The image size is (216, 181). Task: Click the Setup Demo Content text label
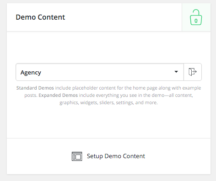[x=116, y=156]
